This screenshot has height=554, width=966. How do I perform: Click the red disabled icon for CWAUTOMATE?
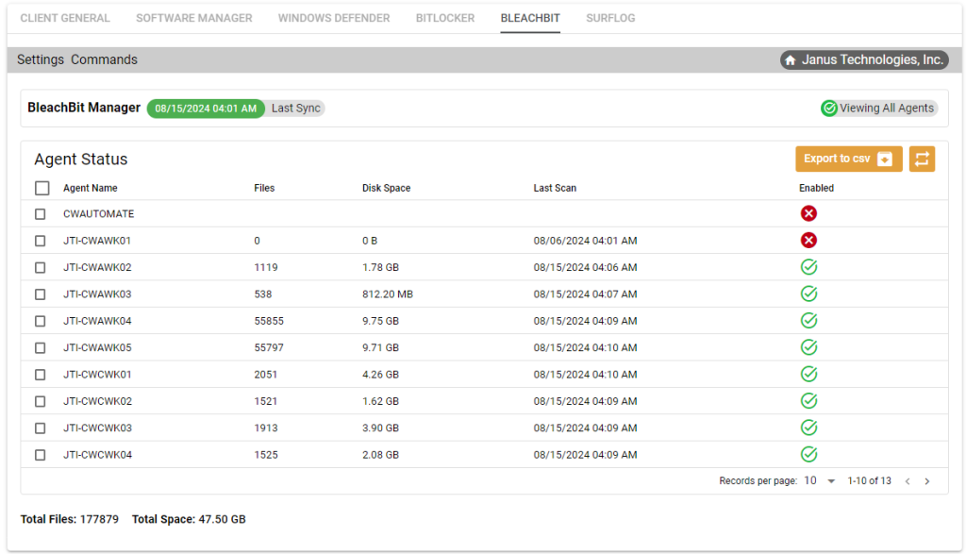coord(808,213)
